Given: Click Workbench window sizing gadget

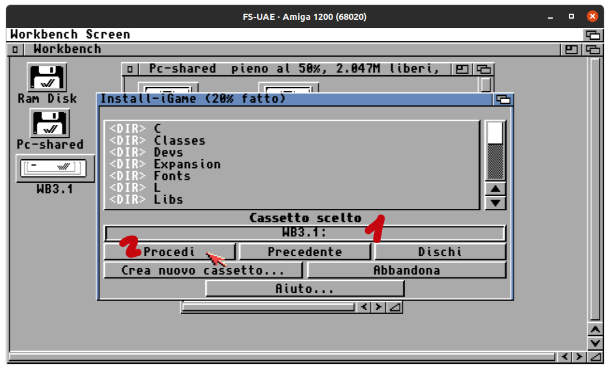Looking at the screenshot, I should coord(595,356).
